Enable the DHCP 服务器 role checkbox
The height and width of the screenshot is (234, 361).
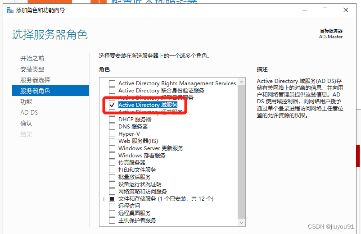[112, 119]
